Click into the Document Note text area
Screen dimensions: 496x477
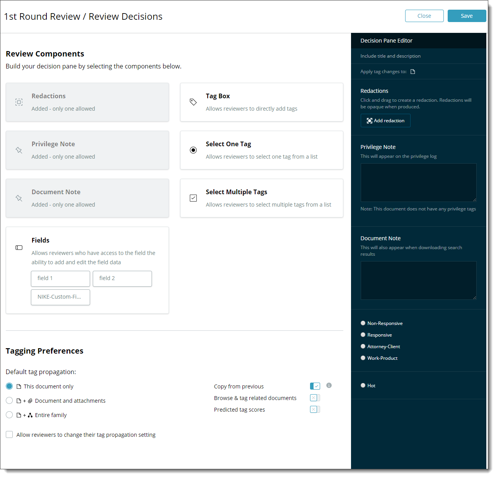(419, 280)
